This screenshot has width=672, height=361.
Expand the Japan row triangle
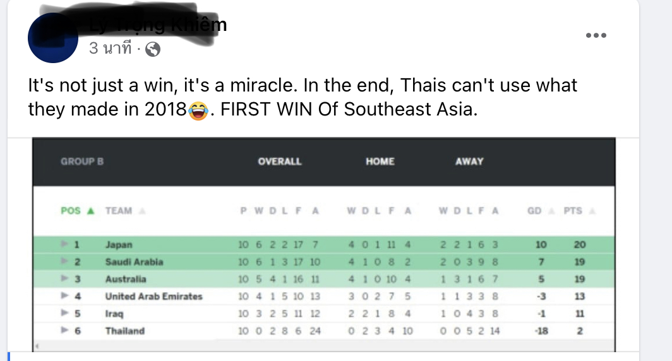pyautogui.click(x=64, y=244)
